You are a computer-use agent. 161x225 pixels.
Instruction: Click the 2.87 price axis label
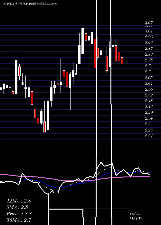click(149, 49)
